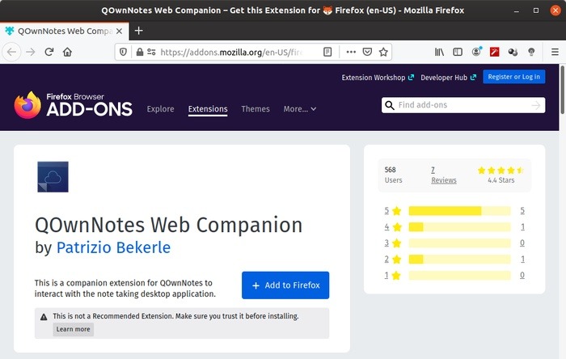The height and width of the screenshot is (359, 566).
Task: Click the 4-star rating bar
Action: 459,227
